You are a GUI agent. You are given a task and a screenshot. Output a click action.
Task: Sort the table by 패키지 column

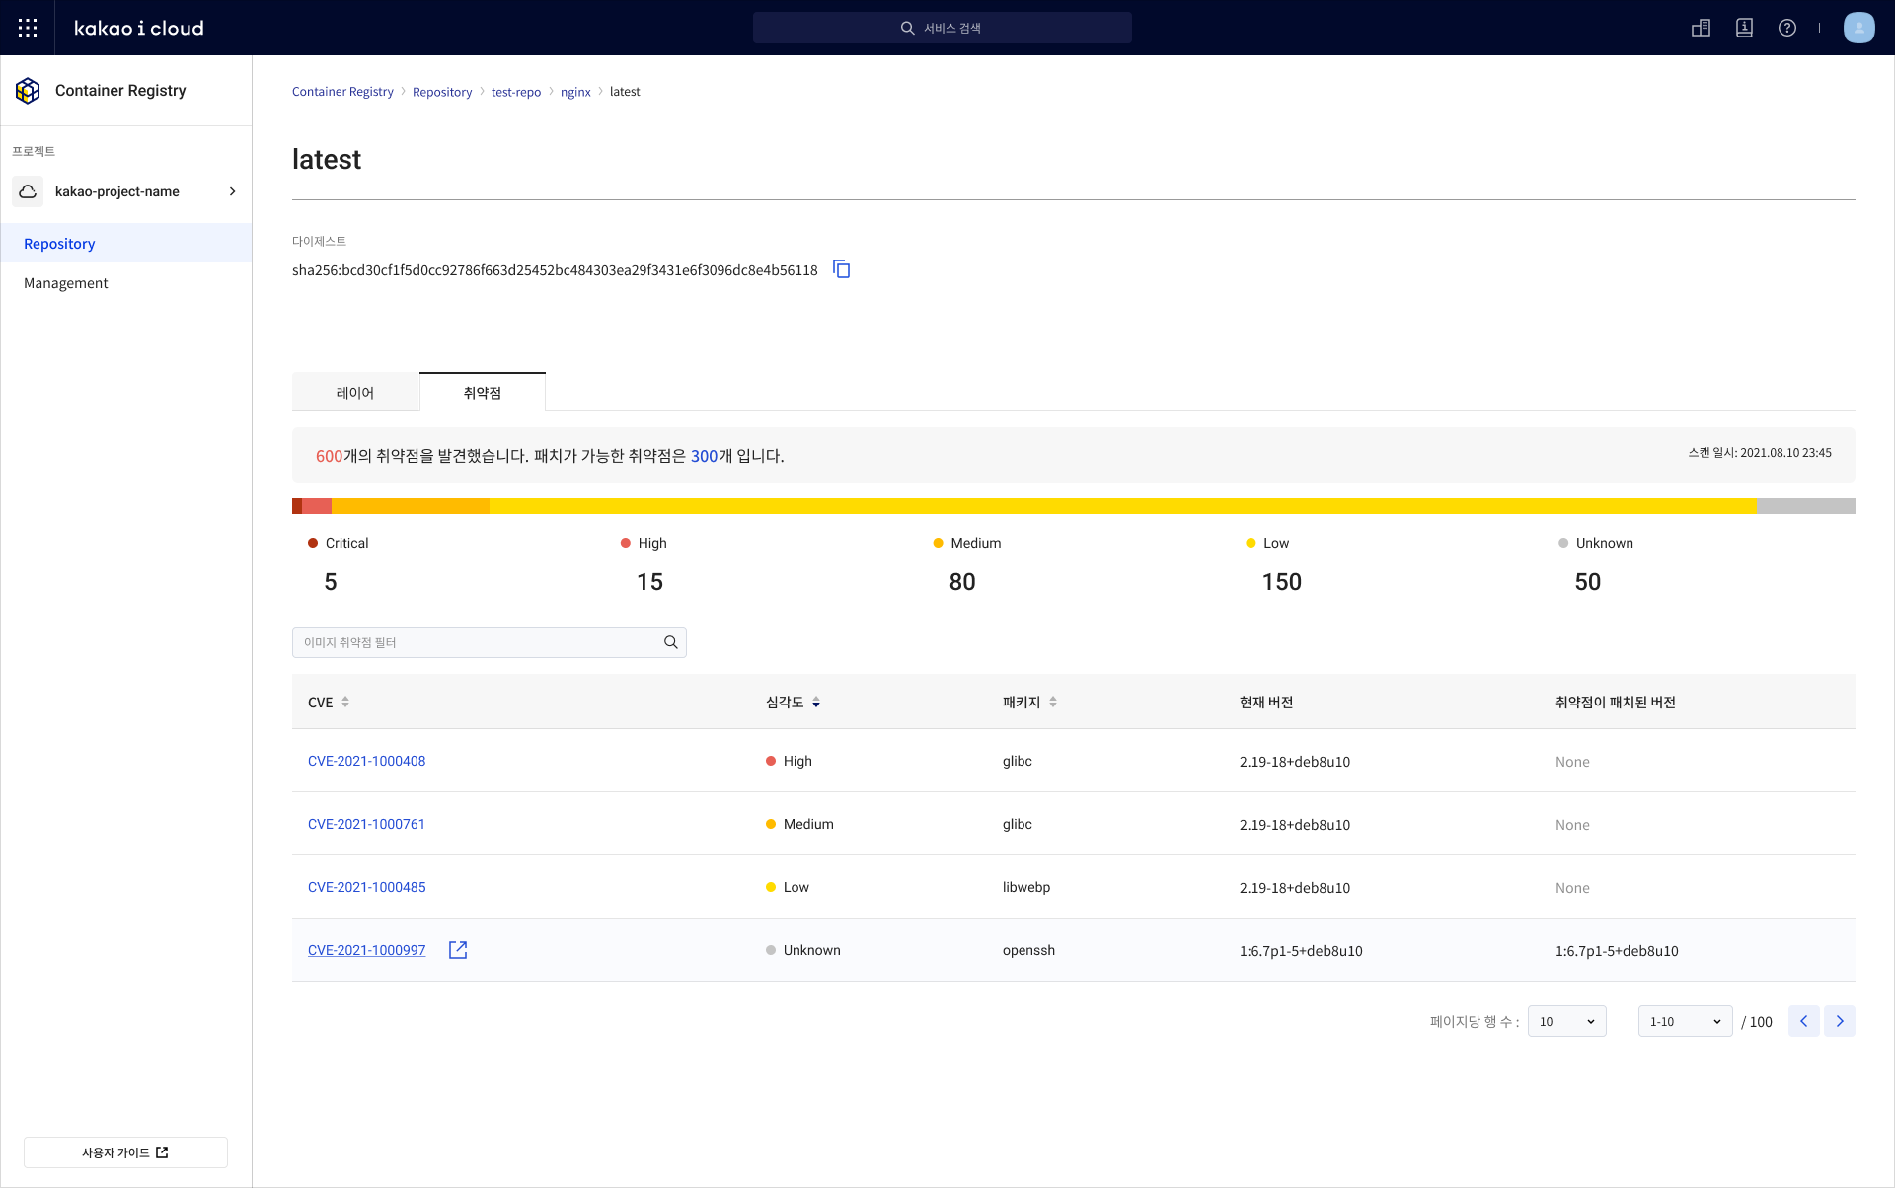click(1053, 702)
